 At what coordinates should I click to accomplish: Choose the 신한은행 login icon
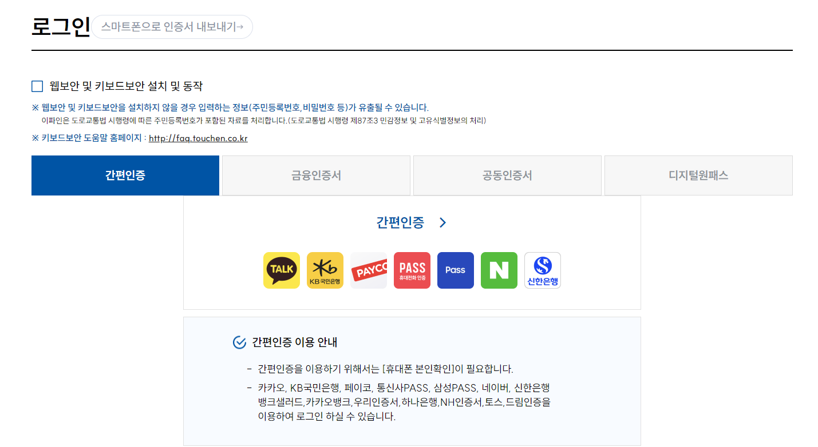(542, 270)
